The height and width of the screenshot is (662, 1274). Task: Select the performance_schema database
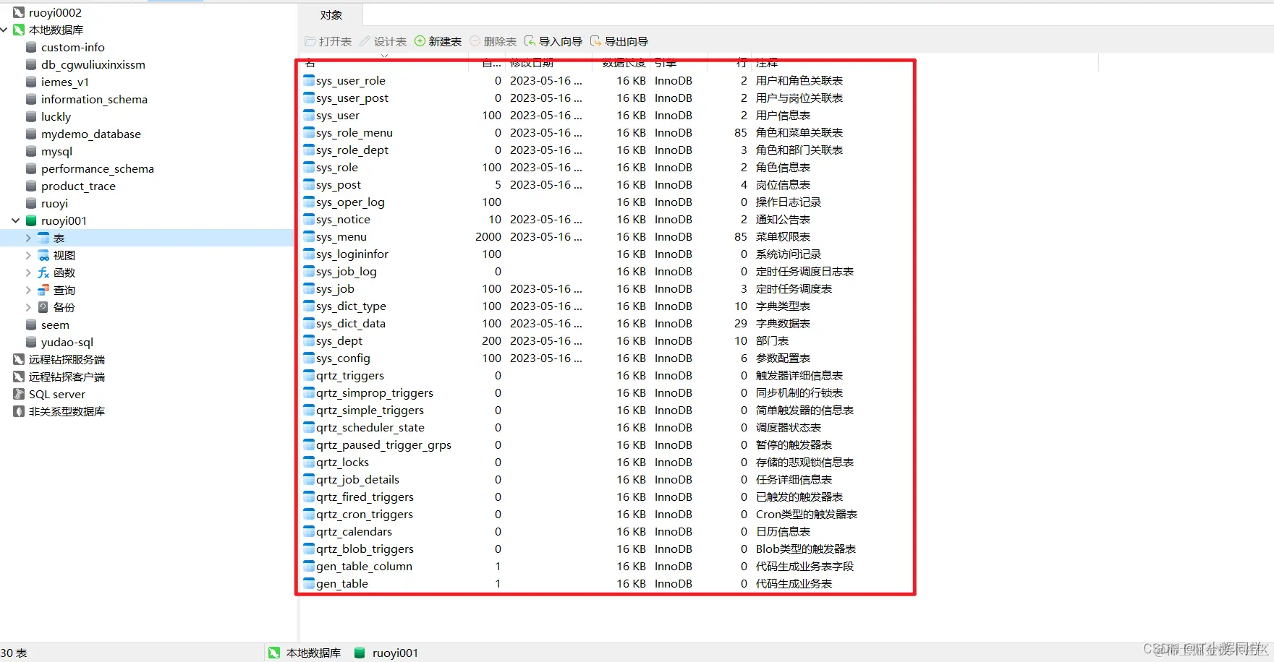pyautogui.click(x=98, y=168)
